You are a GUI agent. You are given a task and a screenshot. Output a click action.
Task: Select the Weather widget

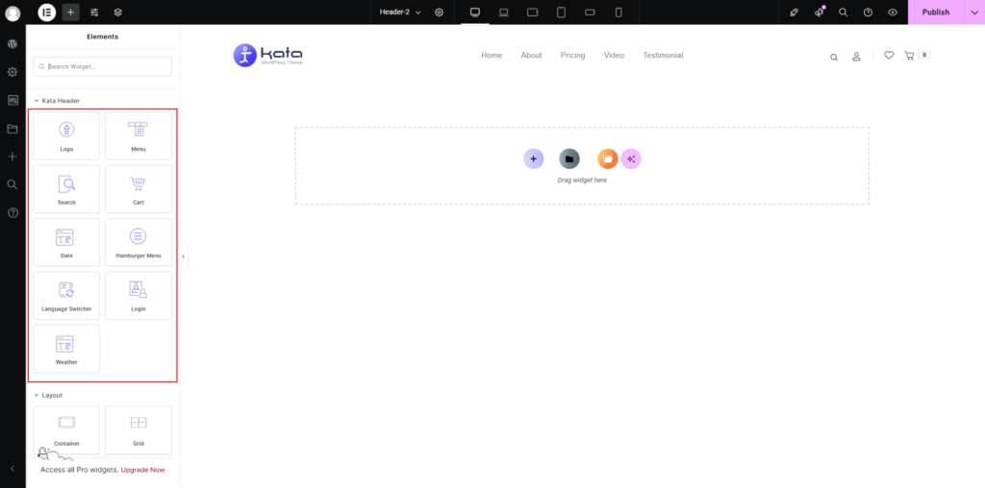(x=66, y=349)
